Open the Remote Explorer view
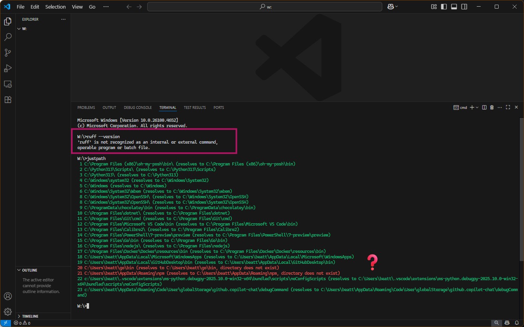The image size is (524, 327). (8, 84)
